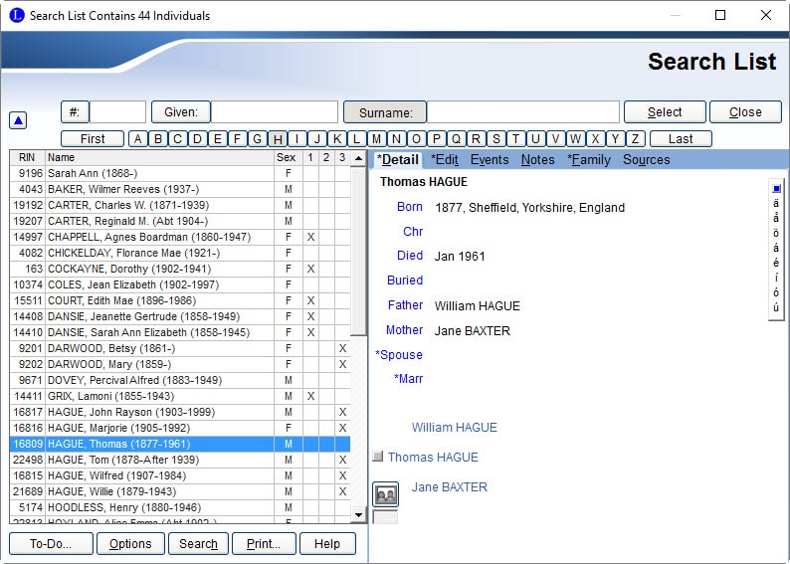
Task: Jump to letter C in the index
Action: 178,139
